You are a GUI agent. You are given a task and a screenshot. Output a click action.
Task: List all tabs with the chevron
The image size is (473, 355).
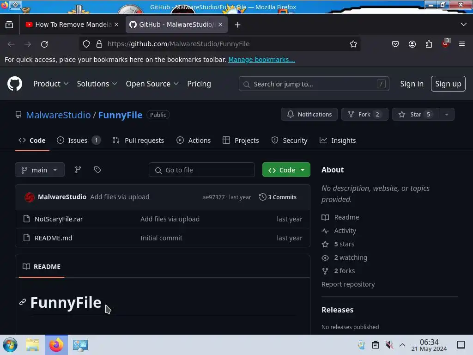(464, 24)
